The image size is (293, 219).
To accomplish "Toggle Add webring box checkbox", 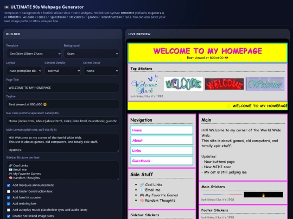I will tap(9, 203).
